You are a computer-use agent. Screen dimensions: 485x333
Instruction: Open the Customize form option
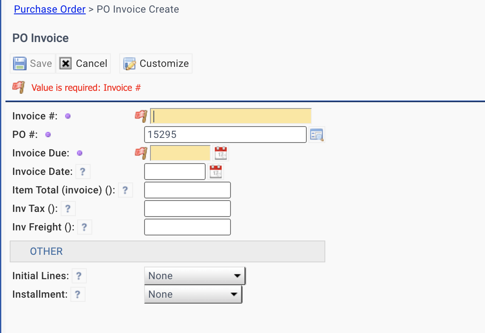[x=156, y=63]
